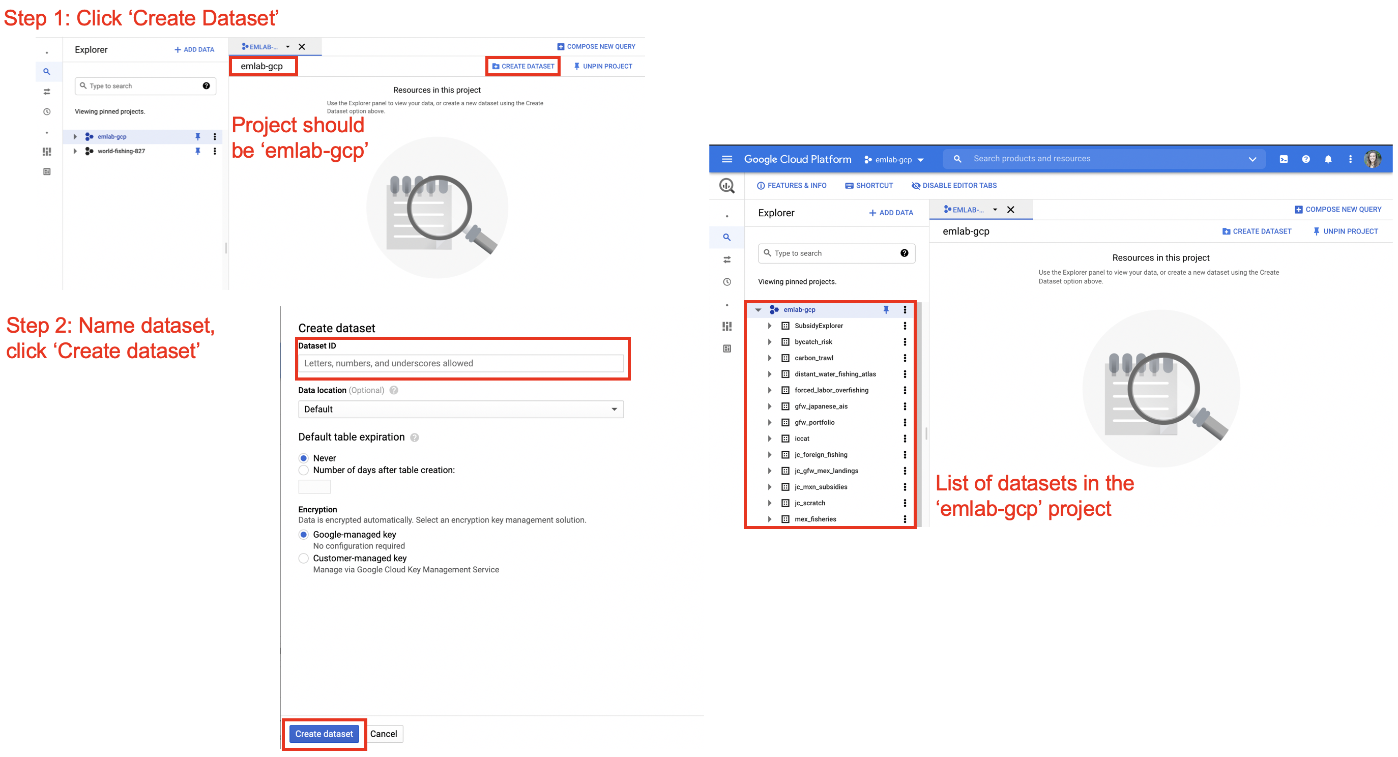
Task: Select the mex_fisheries dataset row
Action: click(830, 519)
